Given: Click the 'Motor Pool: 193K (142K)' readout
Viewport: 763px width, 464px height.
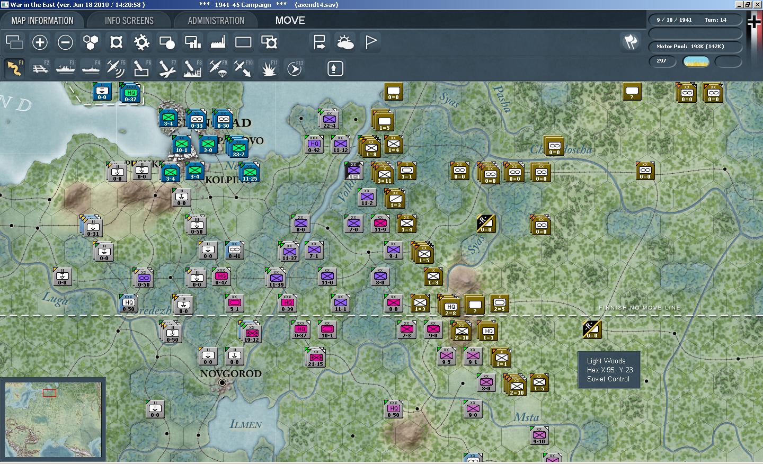Looking at the screenshot, I should [690, 47].
